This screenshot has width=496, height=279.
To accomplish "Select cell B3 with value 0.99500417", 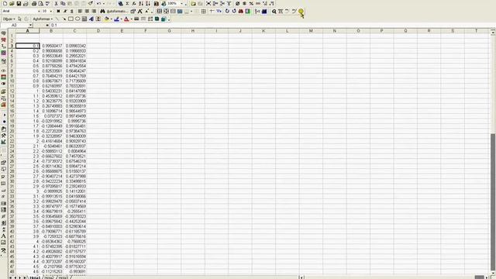I will click(51, 46).
